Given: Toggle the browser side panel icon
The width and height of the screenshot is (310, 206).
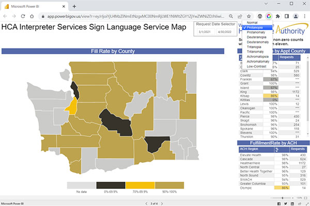Looking at the screenshot, I should click(x=287, y=17).
